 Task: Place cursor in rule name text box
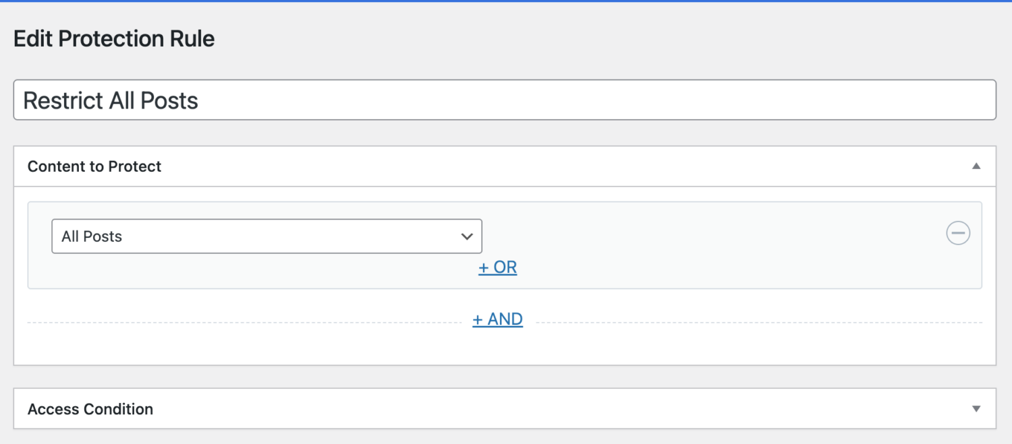click(505, 100)
